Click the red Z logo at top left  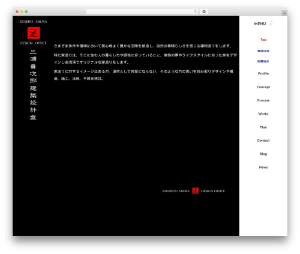pos(34,33)
